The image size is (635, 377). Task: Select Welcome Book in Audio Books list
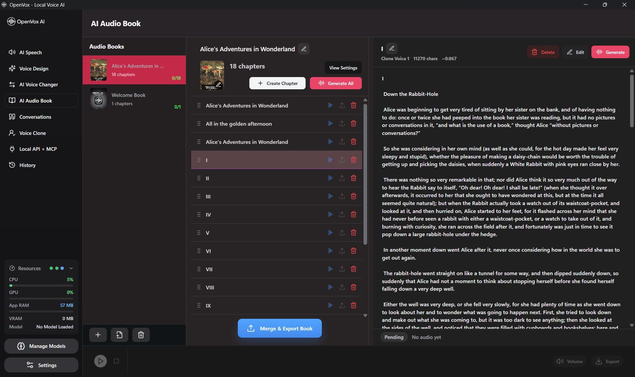click(134, 99)
